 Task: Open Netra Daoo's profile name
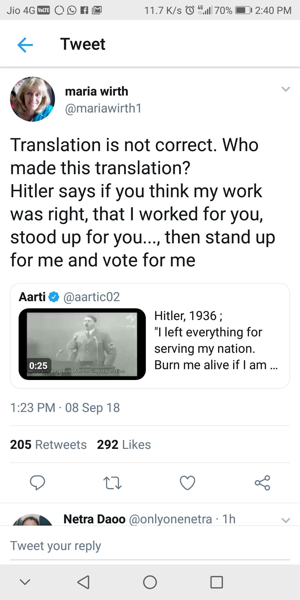pyautogui.click(x=94, y=519)
